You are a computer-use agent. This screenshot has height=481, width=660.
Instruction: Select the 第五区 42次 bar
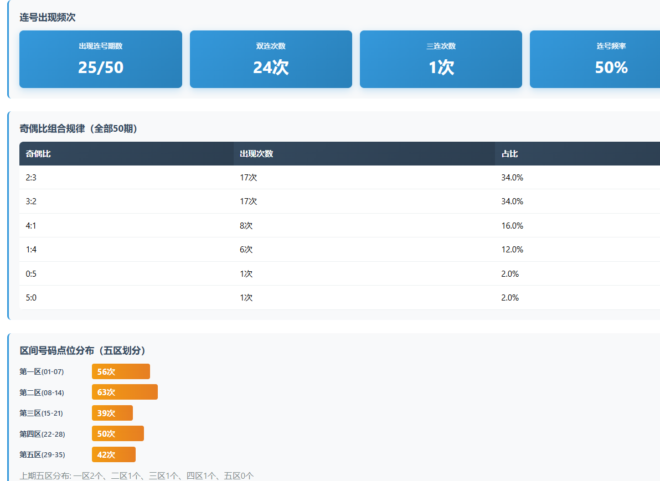pos(114,454)
